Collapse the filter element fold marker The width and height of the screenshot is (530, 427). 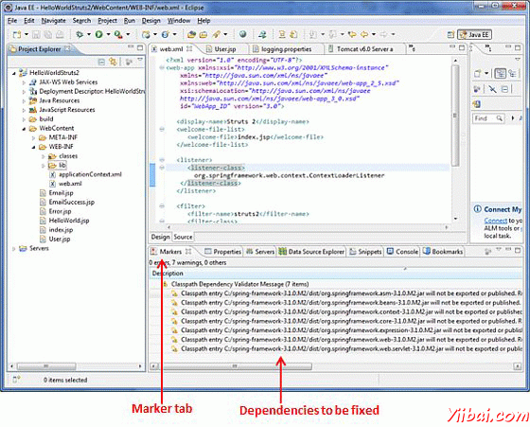tap(162, 205)
